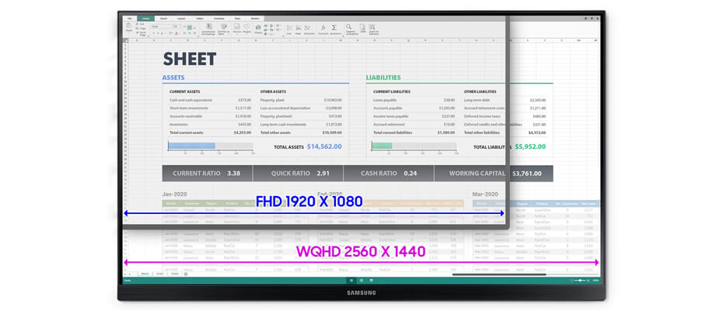Open the font size dropdown

point(177,26)
